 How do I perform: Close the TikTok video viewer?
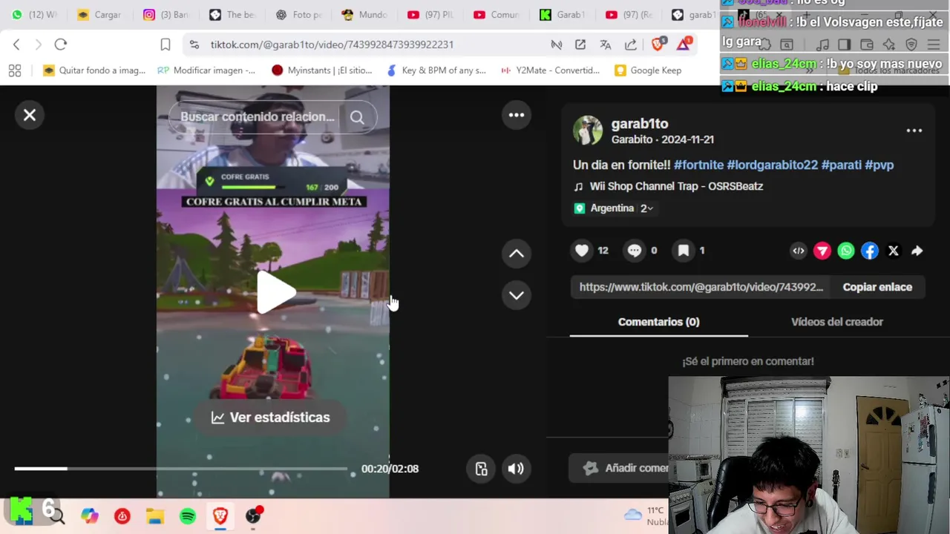point(30,115)
